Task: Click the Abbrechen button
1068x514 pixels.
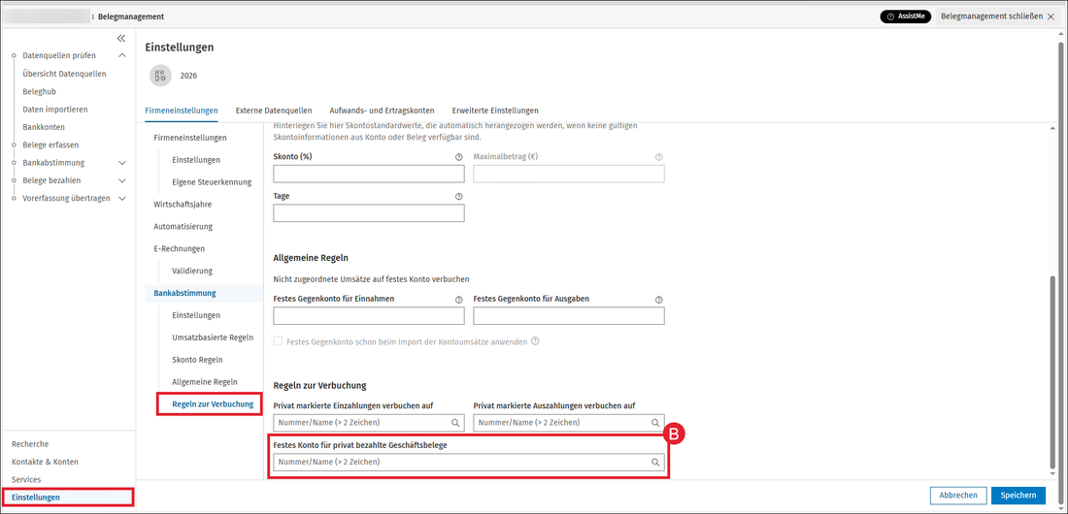Action: tap(958, 496)
